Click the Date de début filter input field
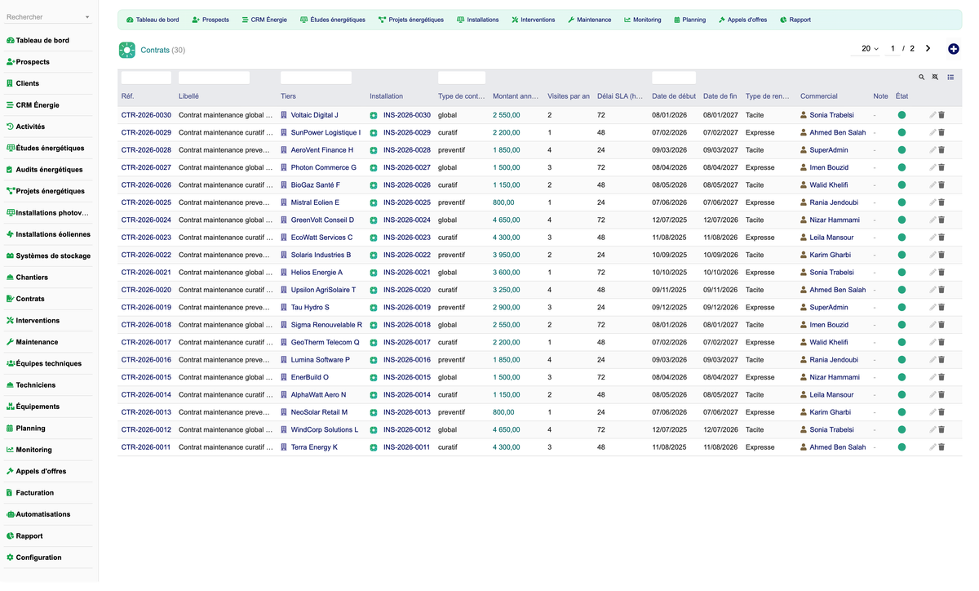The height and width of the screenshot is (591, 979). click(674, 78)
